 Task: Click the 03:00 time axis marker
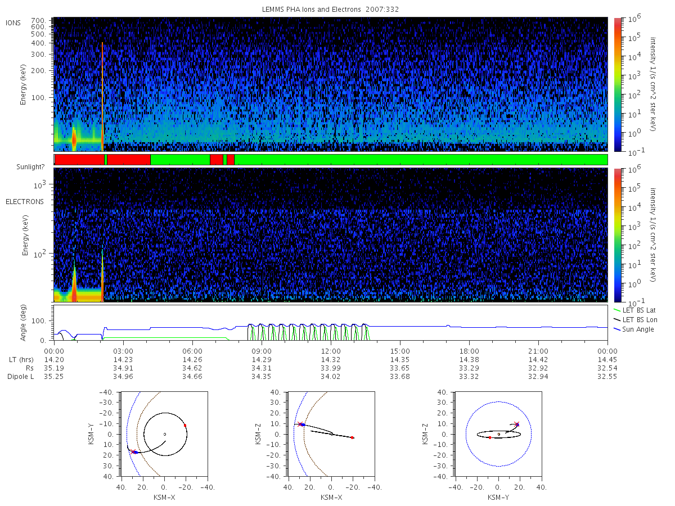click(x=123, y=351)
